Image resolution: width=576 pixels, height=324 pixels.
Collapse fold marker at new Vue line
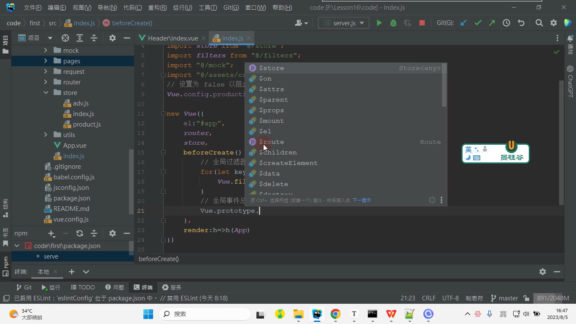click(163, 114)
